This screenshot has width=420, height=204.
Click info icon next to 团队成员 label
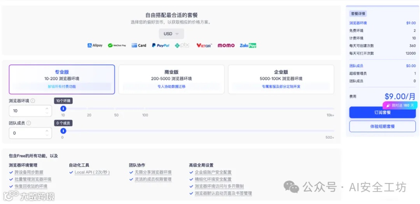point(29,123)
